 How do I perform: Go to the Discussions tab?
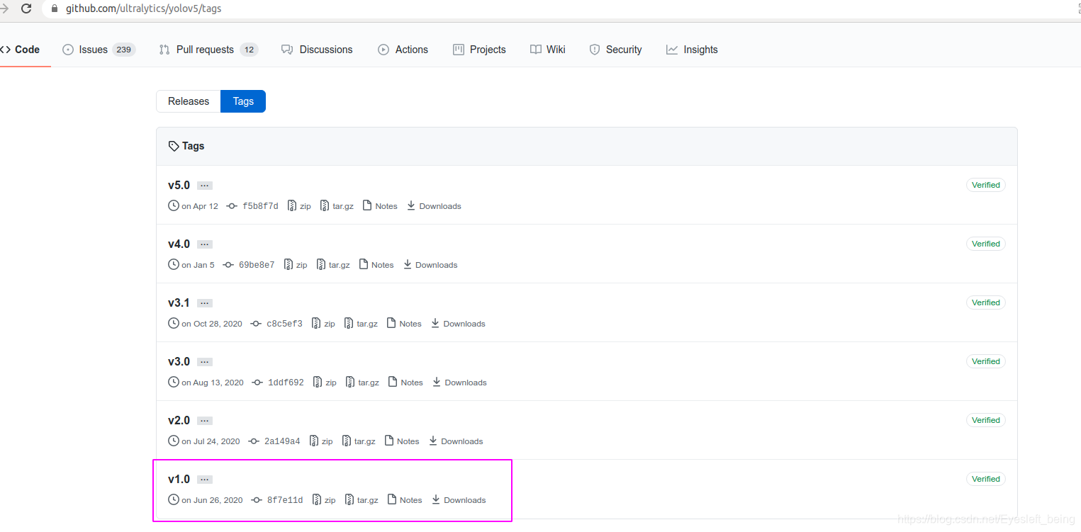(x=317, y=50)
